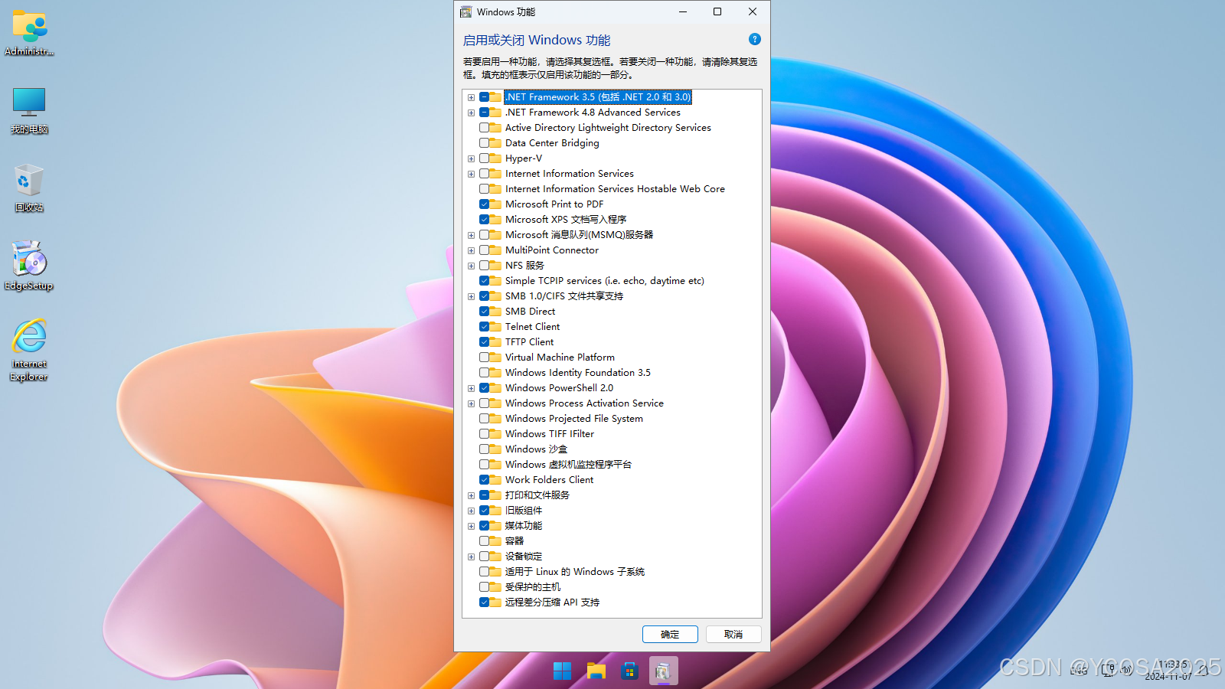Select the Windows Identity Foundation 3.5 row
Viewport: 1225px width, 689px height.
pyautogui.click(x=578, y=373)
